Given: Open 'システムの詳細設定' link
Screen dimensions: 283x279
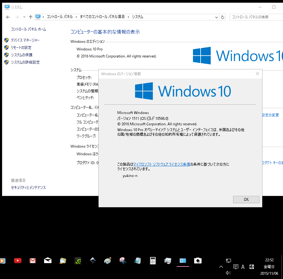Looking at the screenshot, I should click(x=25, y=62).
